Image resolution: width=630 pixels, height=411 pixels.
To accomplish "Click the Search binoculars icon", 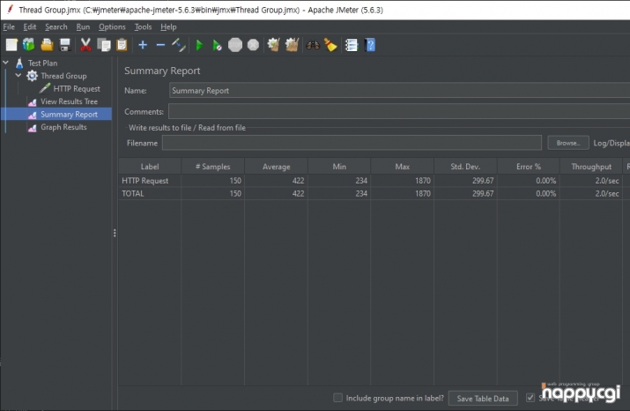I will (313, 45).
